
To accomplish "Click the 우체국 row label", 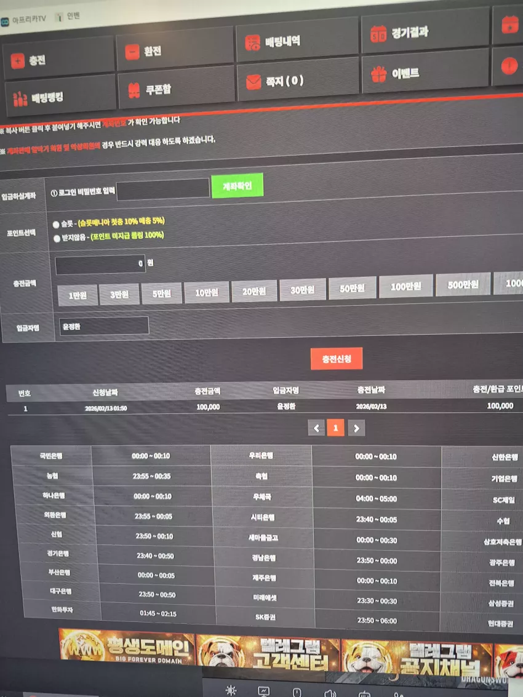I will pyautogui.click(x=261, y=497).
